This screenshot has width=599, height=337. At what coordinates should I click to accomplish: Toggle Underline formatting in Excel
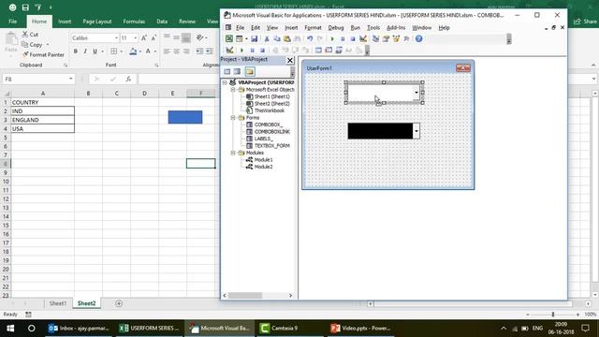click(95, 51)
